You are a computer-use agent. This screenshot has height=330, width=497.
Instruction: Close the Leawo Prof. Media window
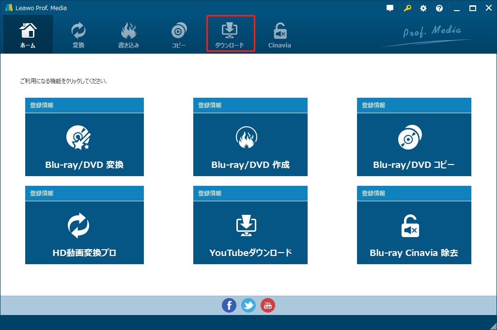[489, 8]
